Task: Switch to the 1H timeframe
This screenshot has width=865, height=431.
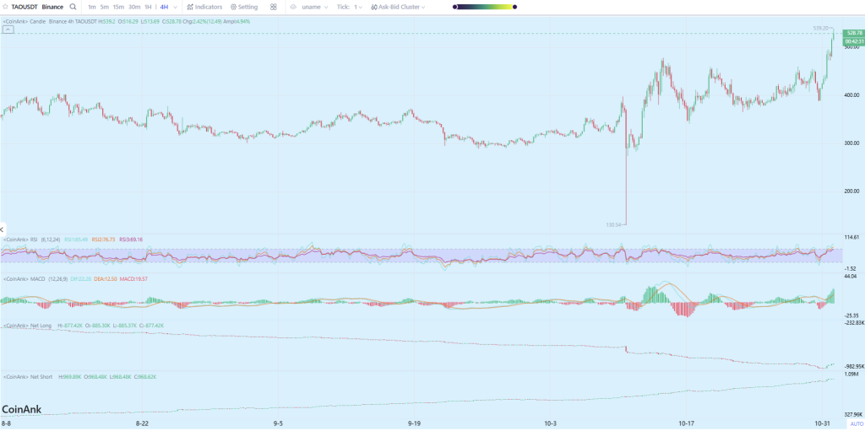Action: [x=148, y=7]
